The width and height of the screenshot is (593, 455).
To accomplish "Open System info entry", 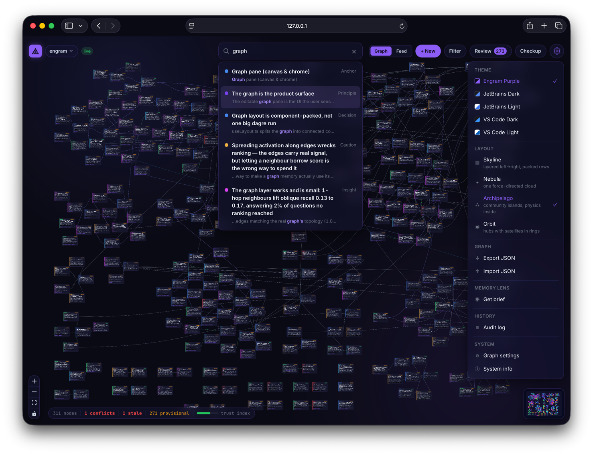I will (516, 369).
